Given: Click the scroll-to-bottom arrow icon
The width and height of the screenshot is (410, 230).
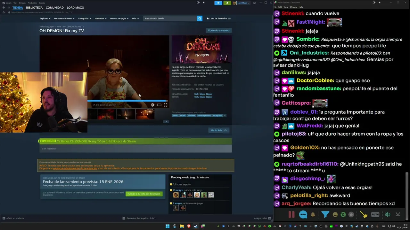Looking at the screenshot, I should 398,215.
